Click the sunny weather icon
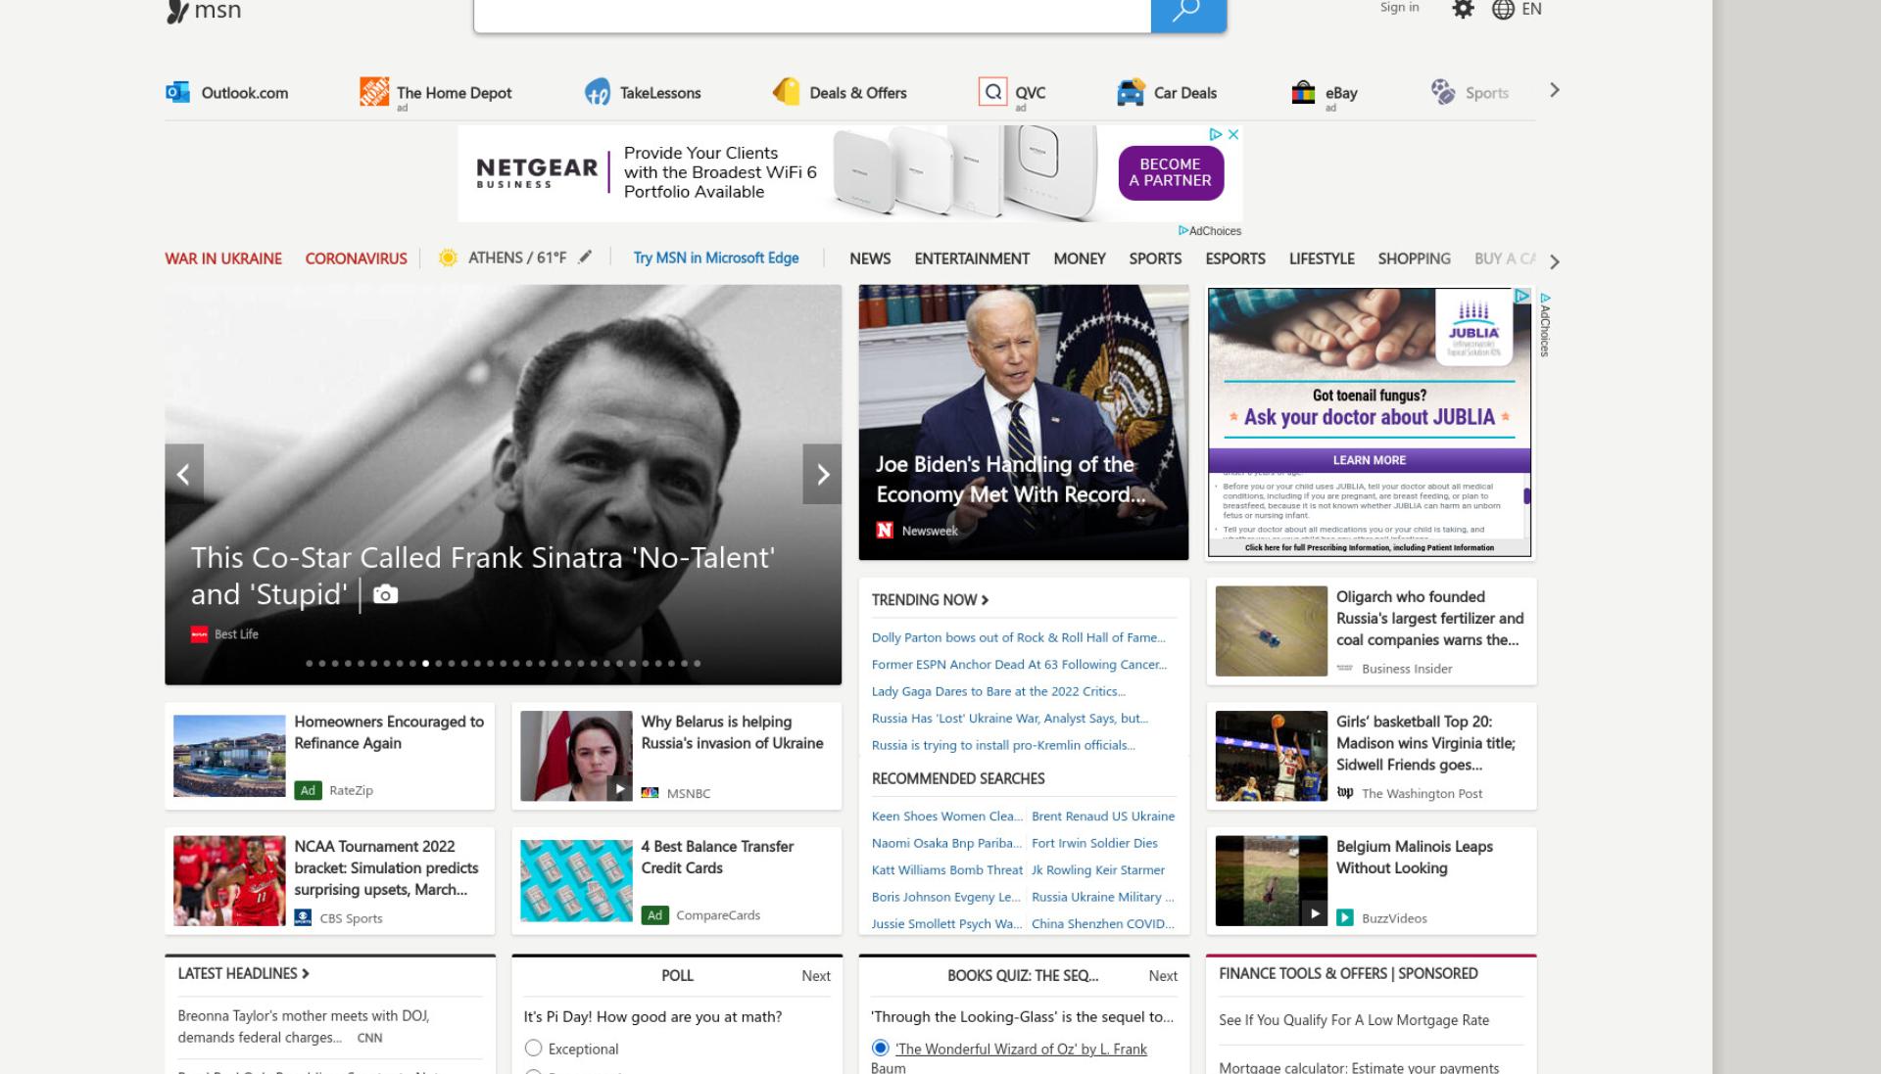Image resolution: width=1881 pixels, height=1074 pixels. 448,257
